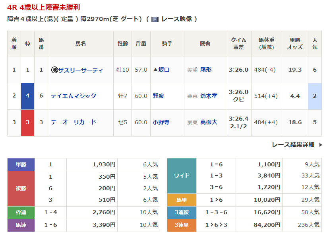
Task: Expand レース結果詳細 arrow
Action: (320, 145)
